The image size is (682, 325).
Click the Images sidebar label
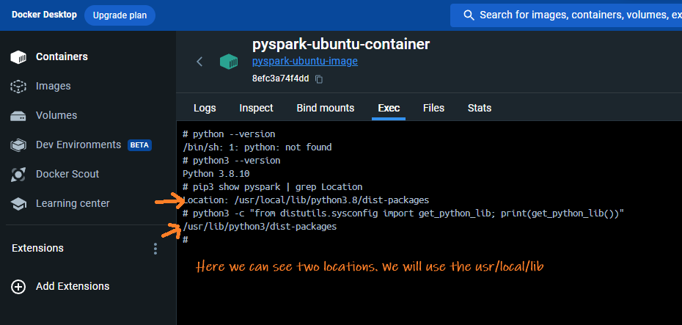point(53,86)
